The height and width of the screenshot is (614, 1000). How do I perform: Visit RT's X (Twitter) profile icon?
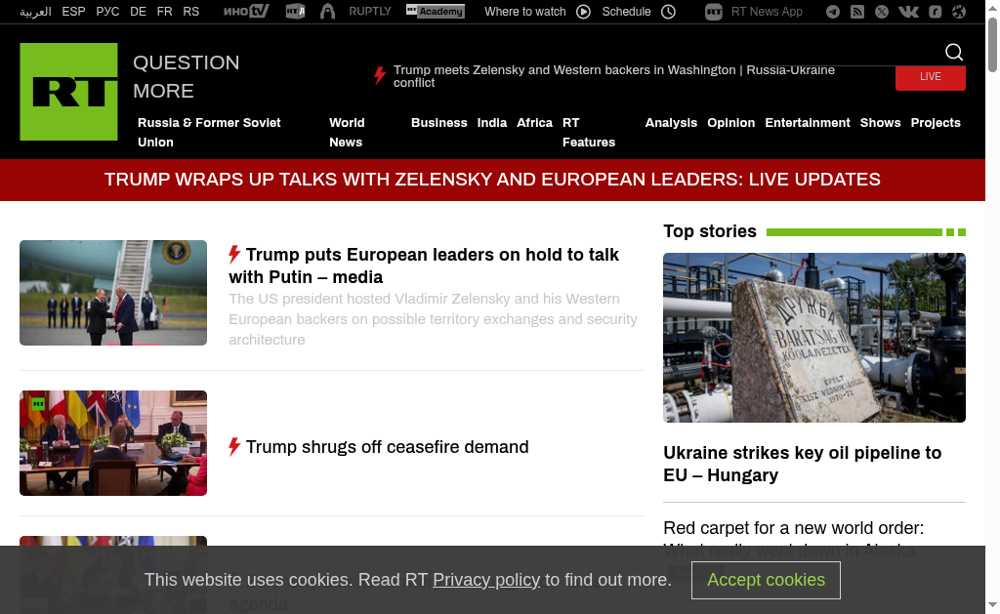tap(882, 12)
